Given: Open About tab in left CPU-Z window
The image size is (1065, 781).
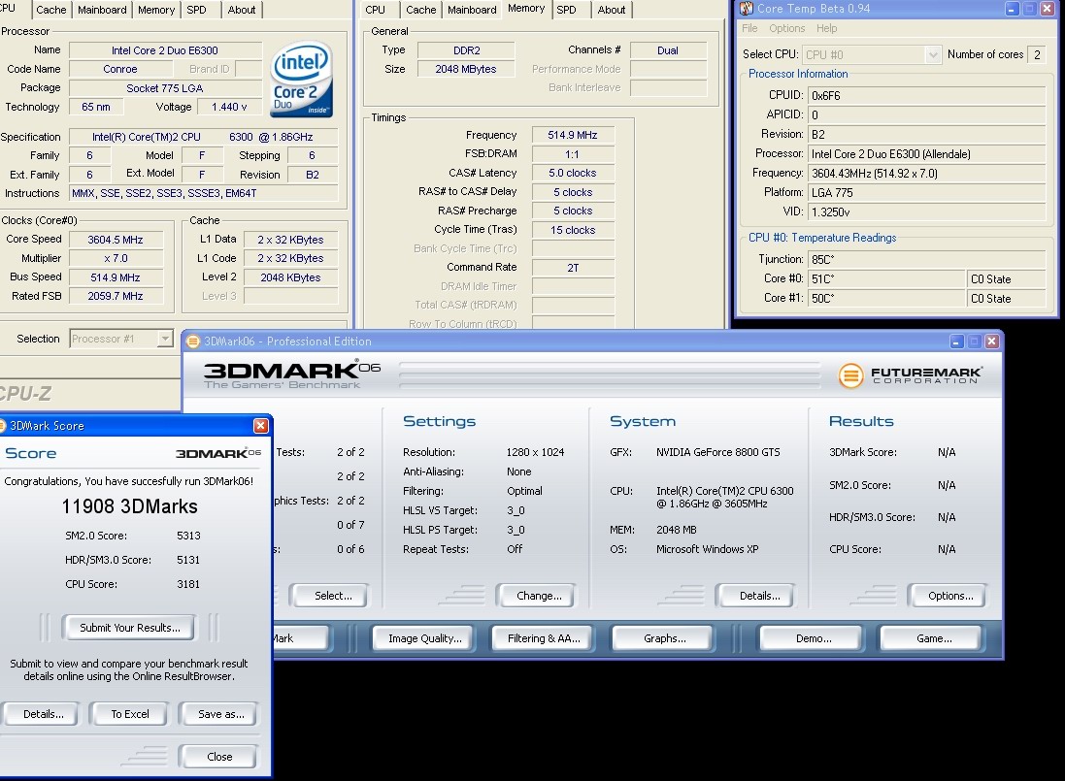Looking at the screenshot, I should (x=242, y=10).
